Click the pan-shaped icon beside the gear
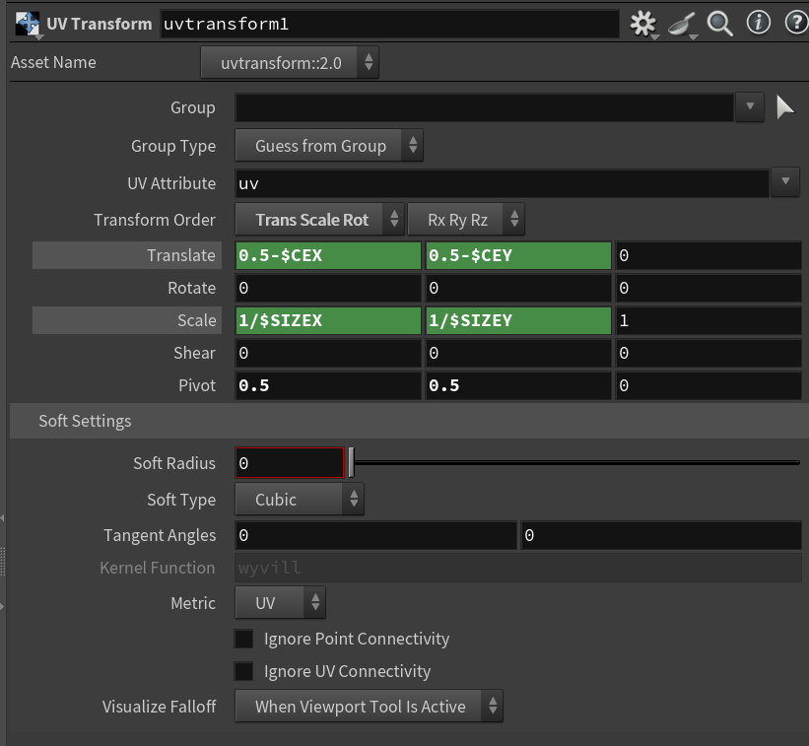809x746 pixels. pos(682,24)
